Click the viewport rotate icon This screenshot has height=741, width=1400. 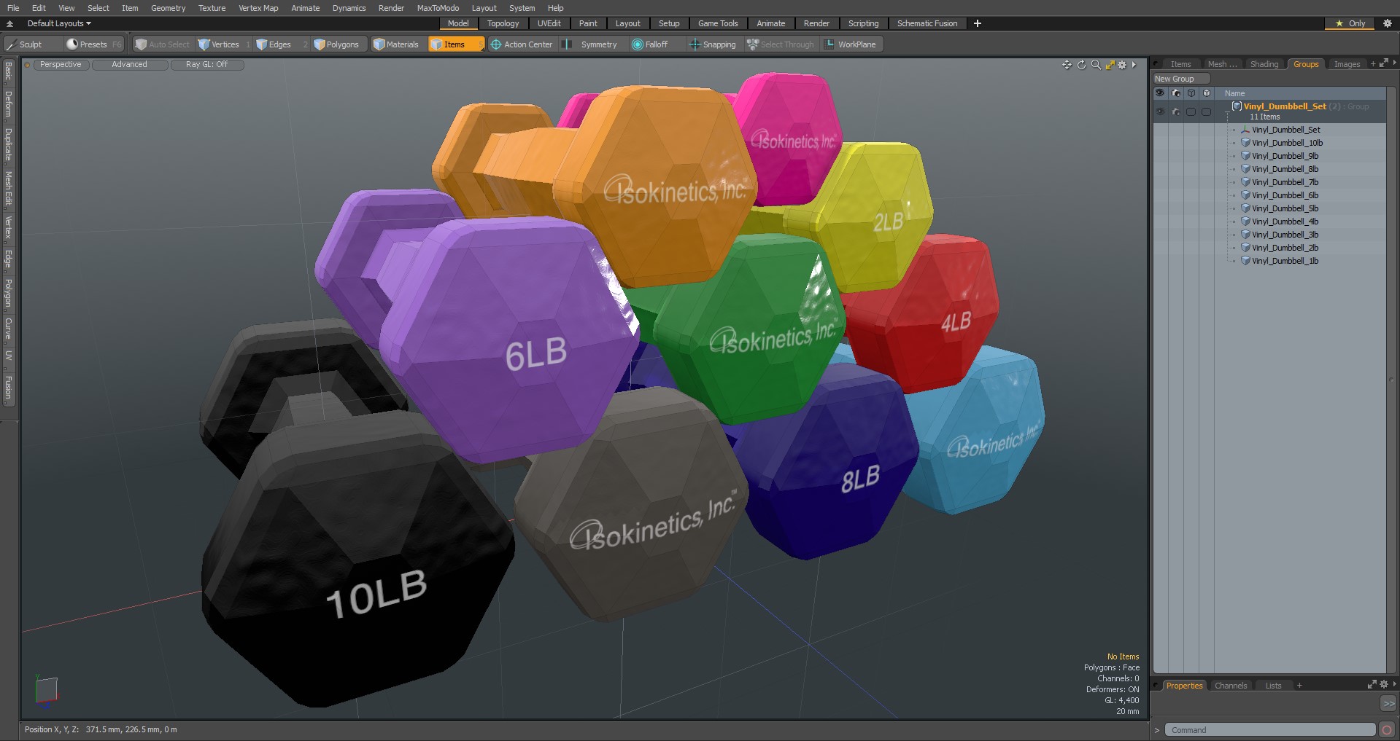[1081, 65]
